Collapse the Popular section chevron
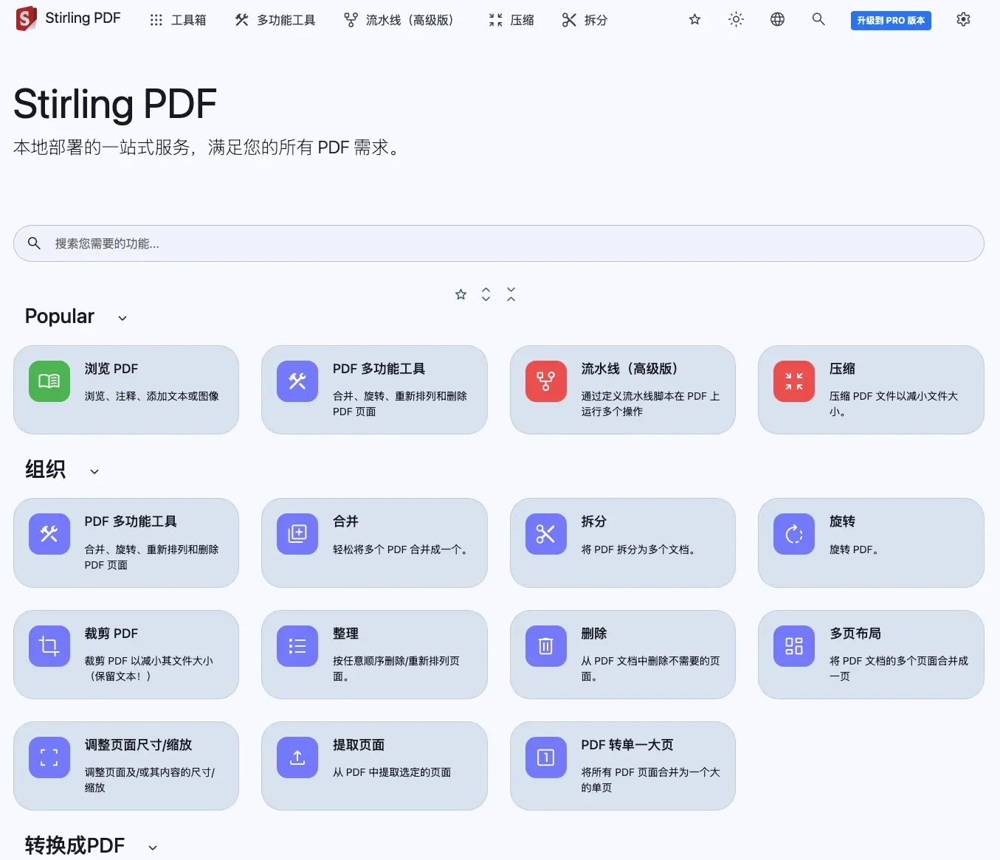The image size is (1000, 860). (123, 318)
